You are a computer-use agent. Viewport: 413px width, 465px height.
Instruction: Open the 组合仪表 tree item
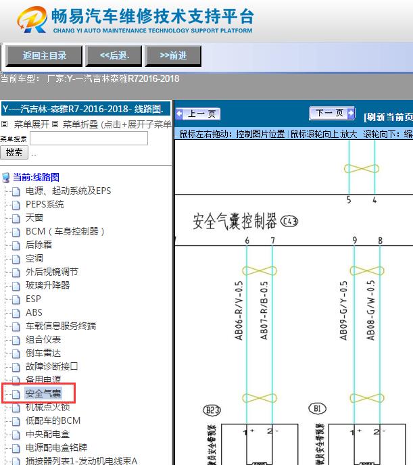pyautogui.click(x=43, y=339)
